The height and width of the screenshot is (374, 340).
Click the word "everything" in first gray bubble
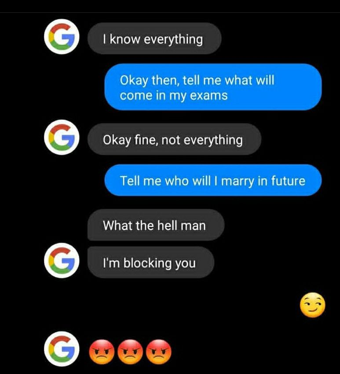(174, 40)
